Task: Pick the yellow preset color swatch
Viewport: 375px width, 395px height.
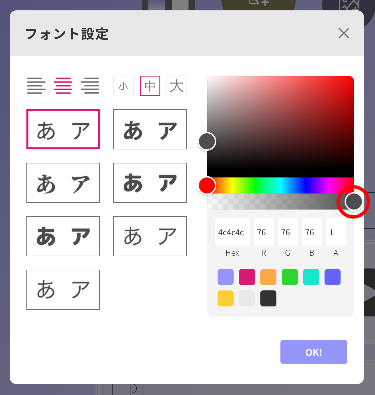Action: 226,298
